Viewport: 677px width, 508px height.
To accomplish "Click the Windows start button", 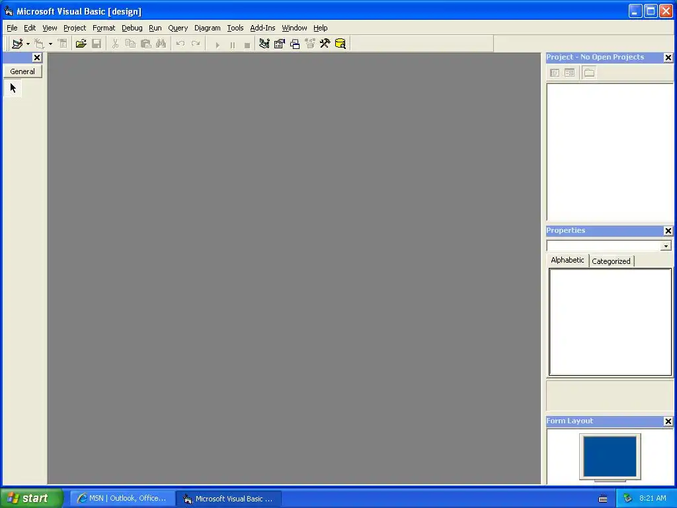I will click(32, 498).
